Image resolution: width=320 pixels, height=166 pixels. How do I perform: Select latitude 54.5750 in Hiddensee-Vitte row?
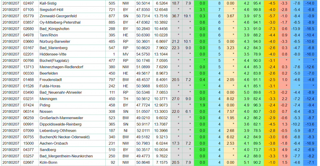pyautogui.click(x=143, y=54)
